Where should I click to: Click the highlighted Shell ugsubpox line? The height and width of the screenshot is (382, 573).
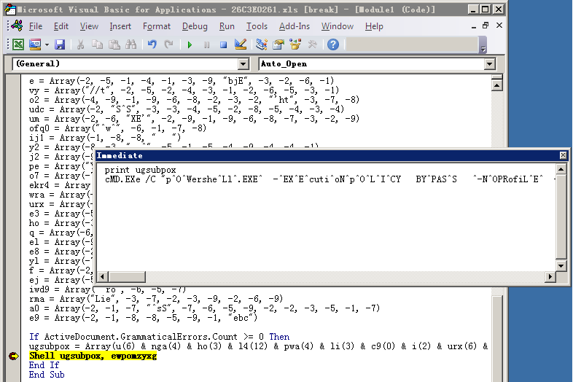[93, 356]
